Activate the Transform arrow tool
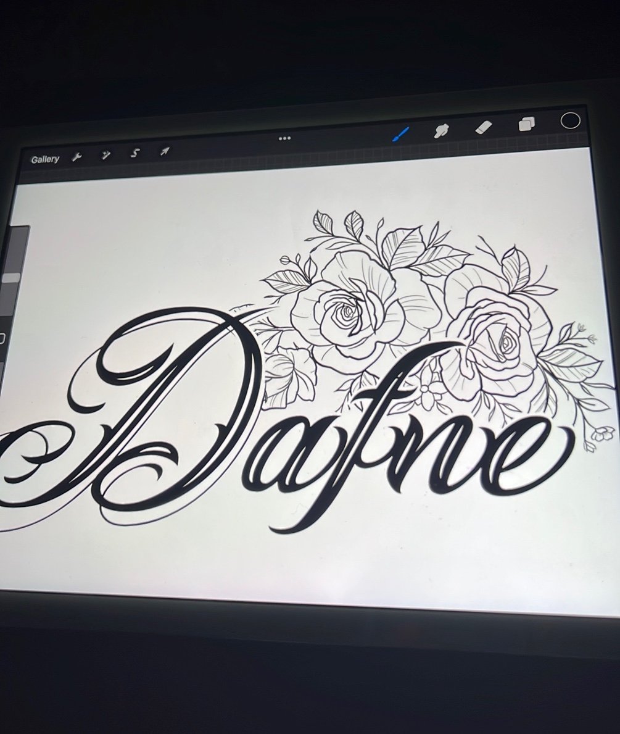Viewport: 620px width, 734px height. point(164,151)
